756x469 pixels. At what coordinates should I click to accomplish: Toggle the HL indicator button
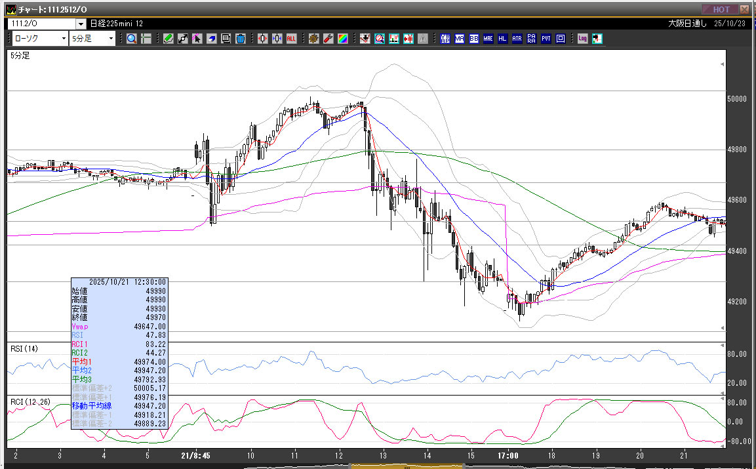[x=502, y=39]
